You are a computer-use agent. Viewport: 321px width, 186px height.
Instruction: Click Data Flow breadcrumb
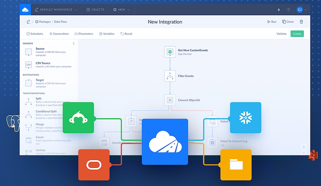pos(60,22)
